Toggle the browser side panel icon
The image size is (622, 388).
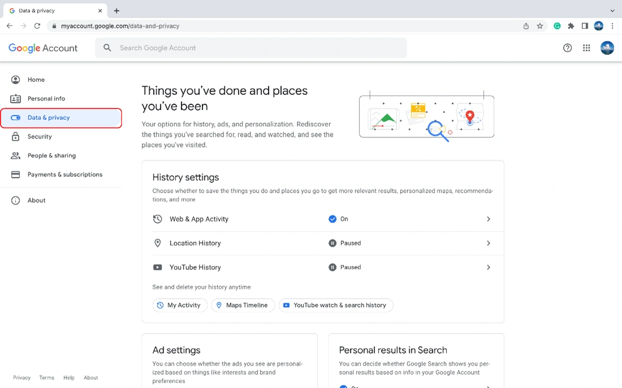coord(585,26)
